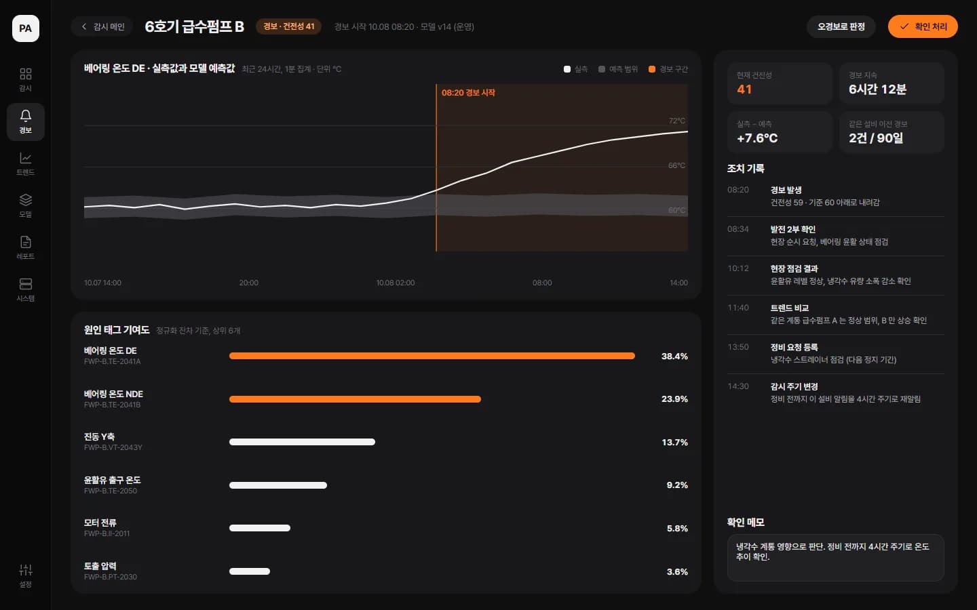Click the FWP-B.VT-2043Y tag code
This screenshot has height=610, width=977.
point(113,448)
